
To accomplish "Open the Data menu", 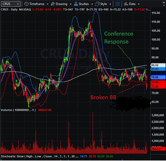I will pos(132,4).
